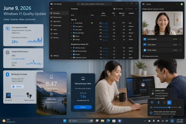Image resolution: width=186 pixels, height=124 pixels.
Task: Open the Task Manager three-dot more menu
Action: [x=136, y=9]
